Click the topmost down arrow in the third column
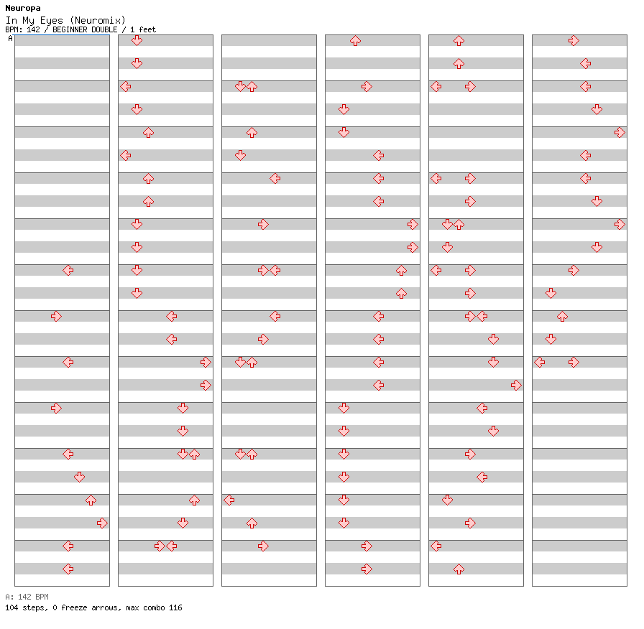This screenshot has height=629, width=644. pos(240,86)
